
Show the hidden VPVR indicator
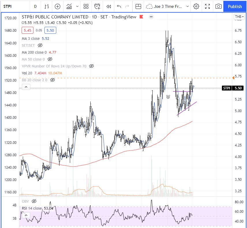(x=91, y=66)
